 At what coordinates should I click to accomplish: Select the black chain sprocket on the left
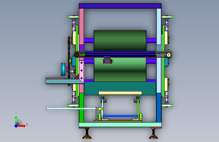coord(69,61)
